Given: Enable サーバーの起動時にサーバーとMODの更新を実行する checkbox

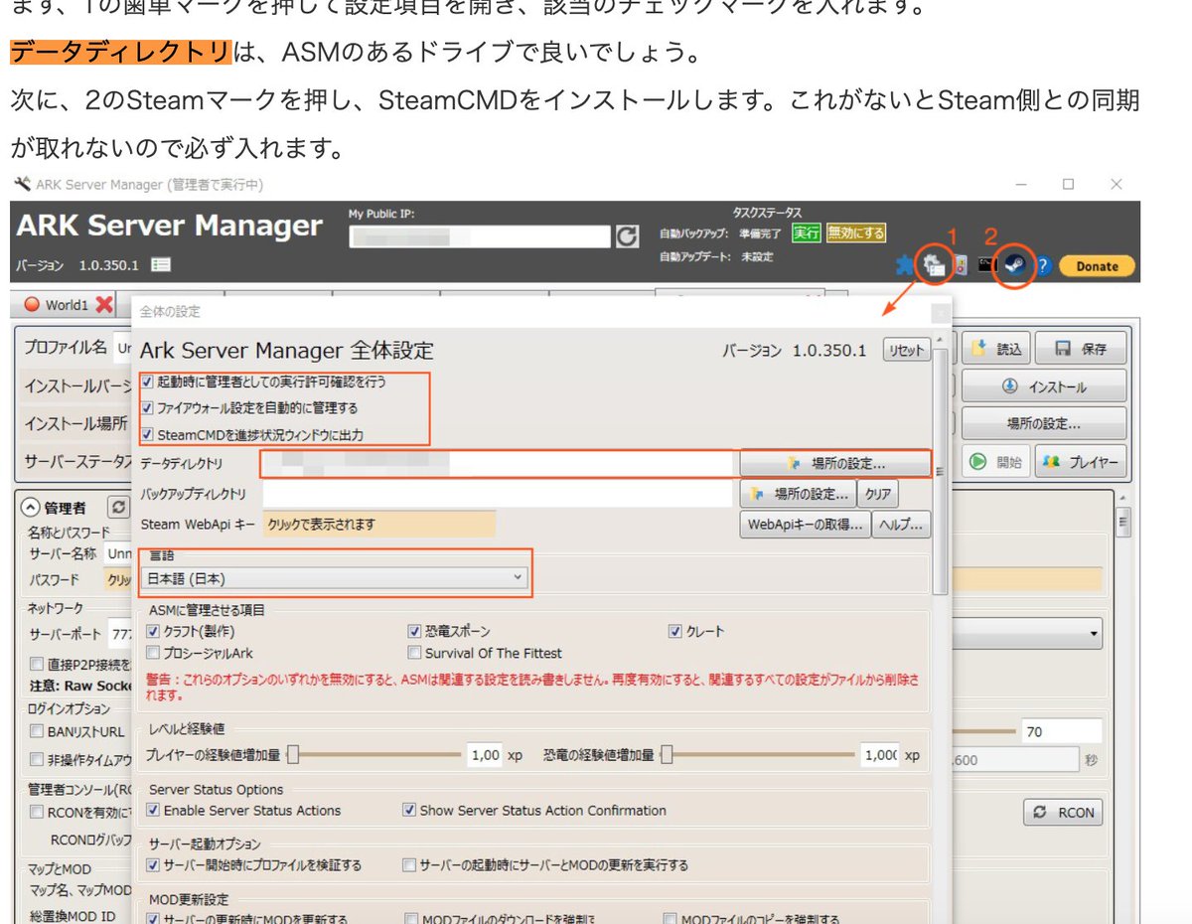Looking at the screenshot, I should tap(408, 865).
